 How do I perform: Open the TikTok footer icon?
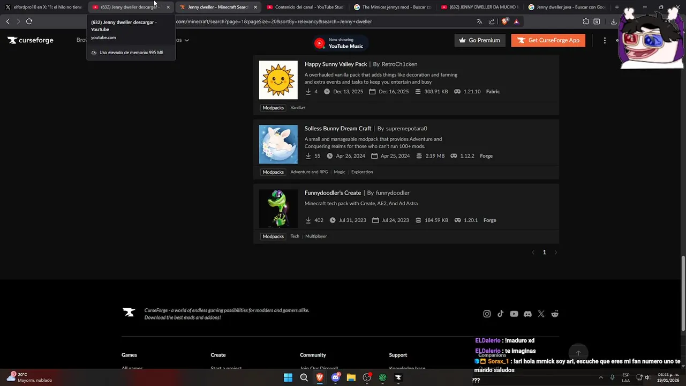pyautogui.click(x=500, y=314)
